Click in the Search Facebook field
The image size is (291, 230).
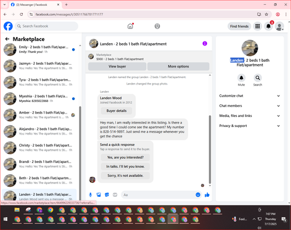47,26
